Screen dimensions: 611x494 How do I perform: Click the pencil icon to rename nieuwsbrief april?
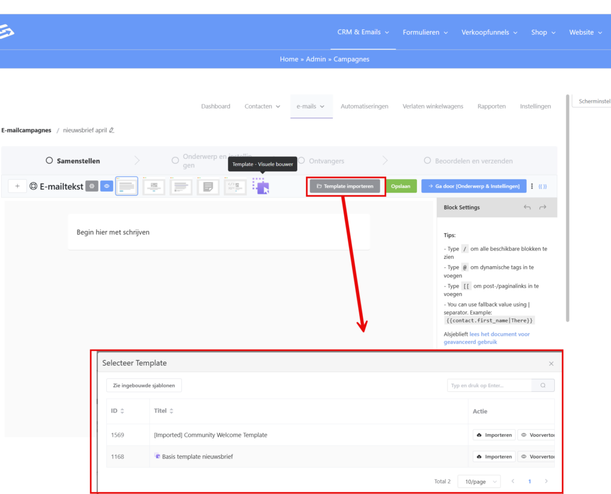point(112,130)
